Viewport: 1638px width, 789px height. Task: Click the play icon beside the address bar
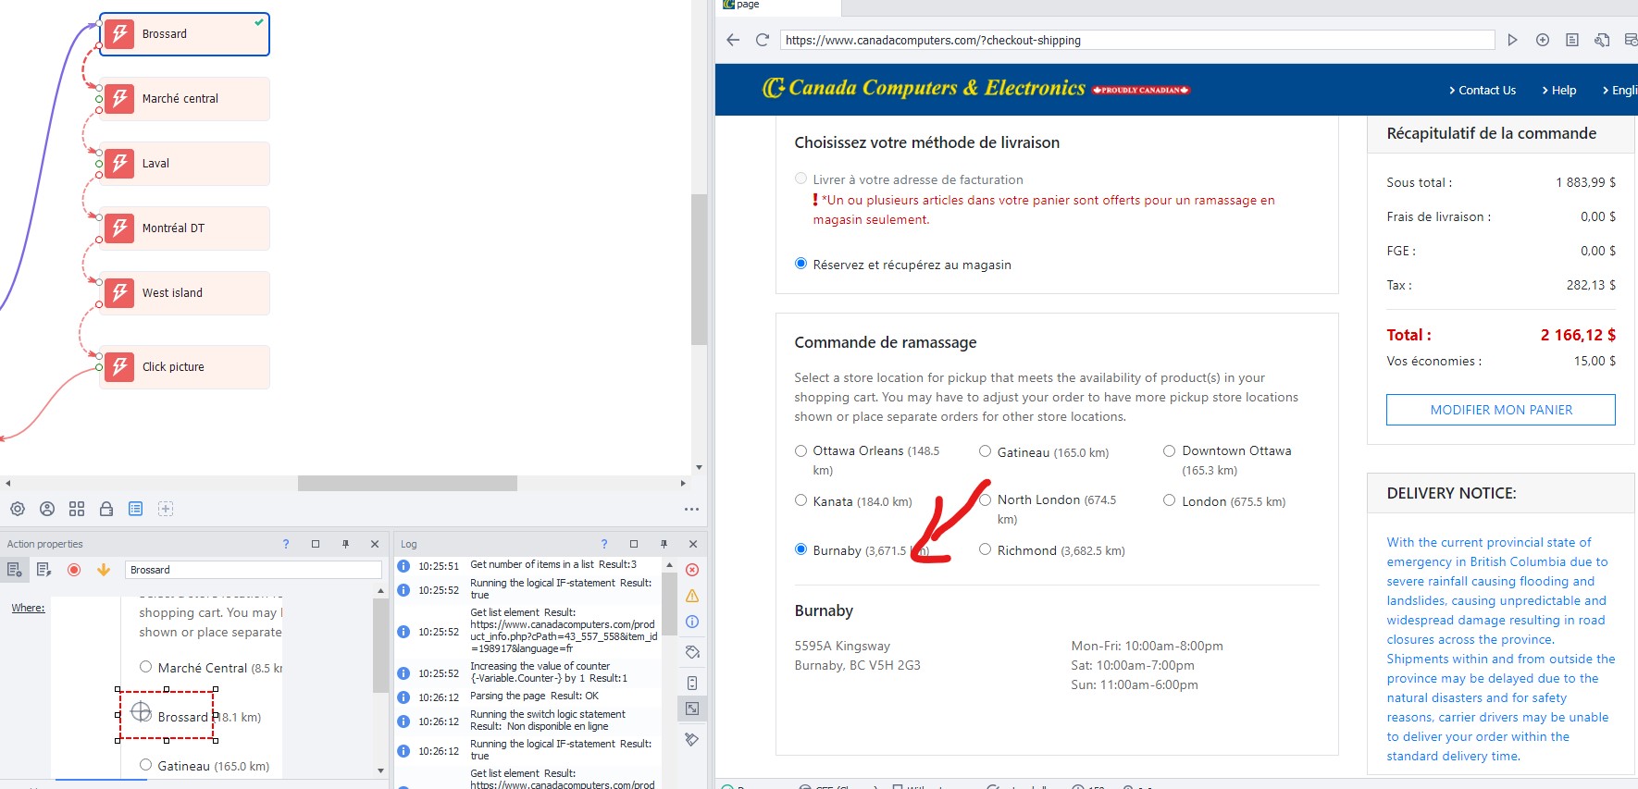(1512, 40)
